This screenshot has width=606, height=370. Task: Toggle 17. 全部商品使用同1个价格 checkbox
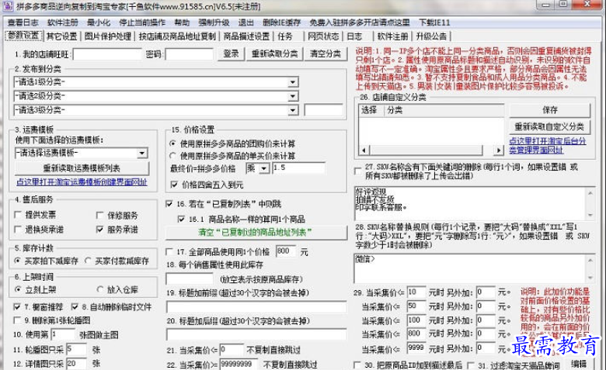[x=169, y=252]
